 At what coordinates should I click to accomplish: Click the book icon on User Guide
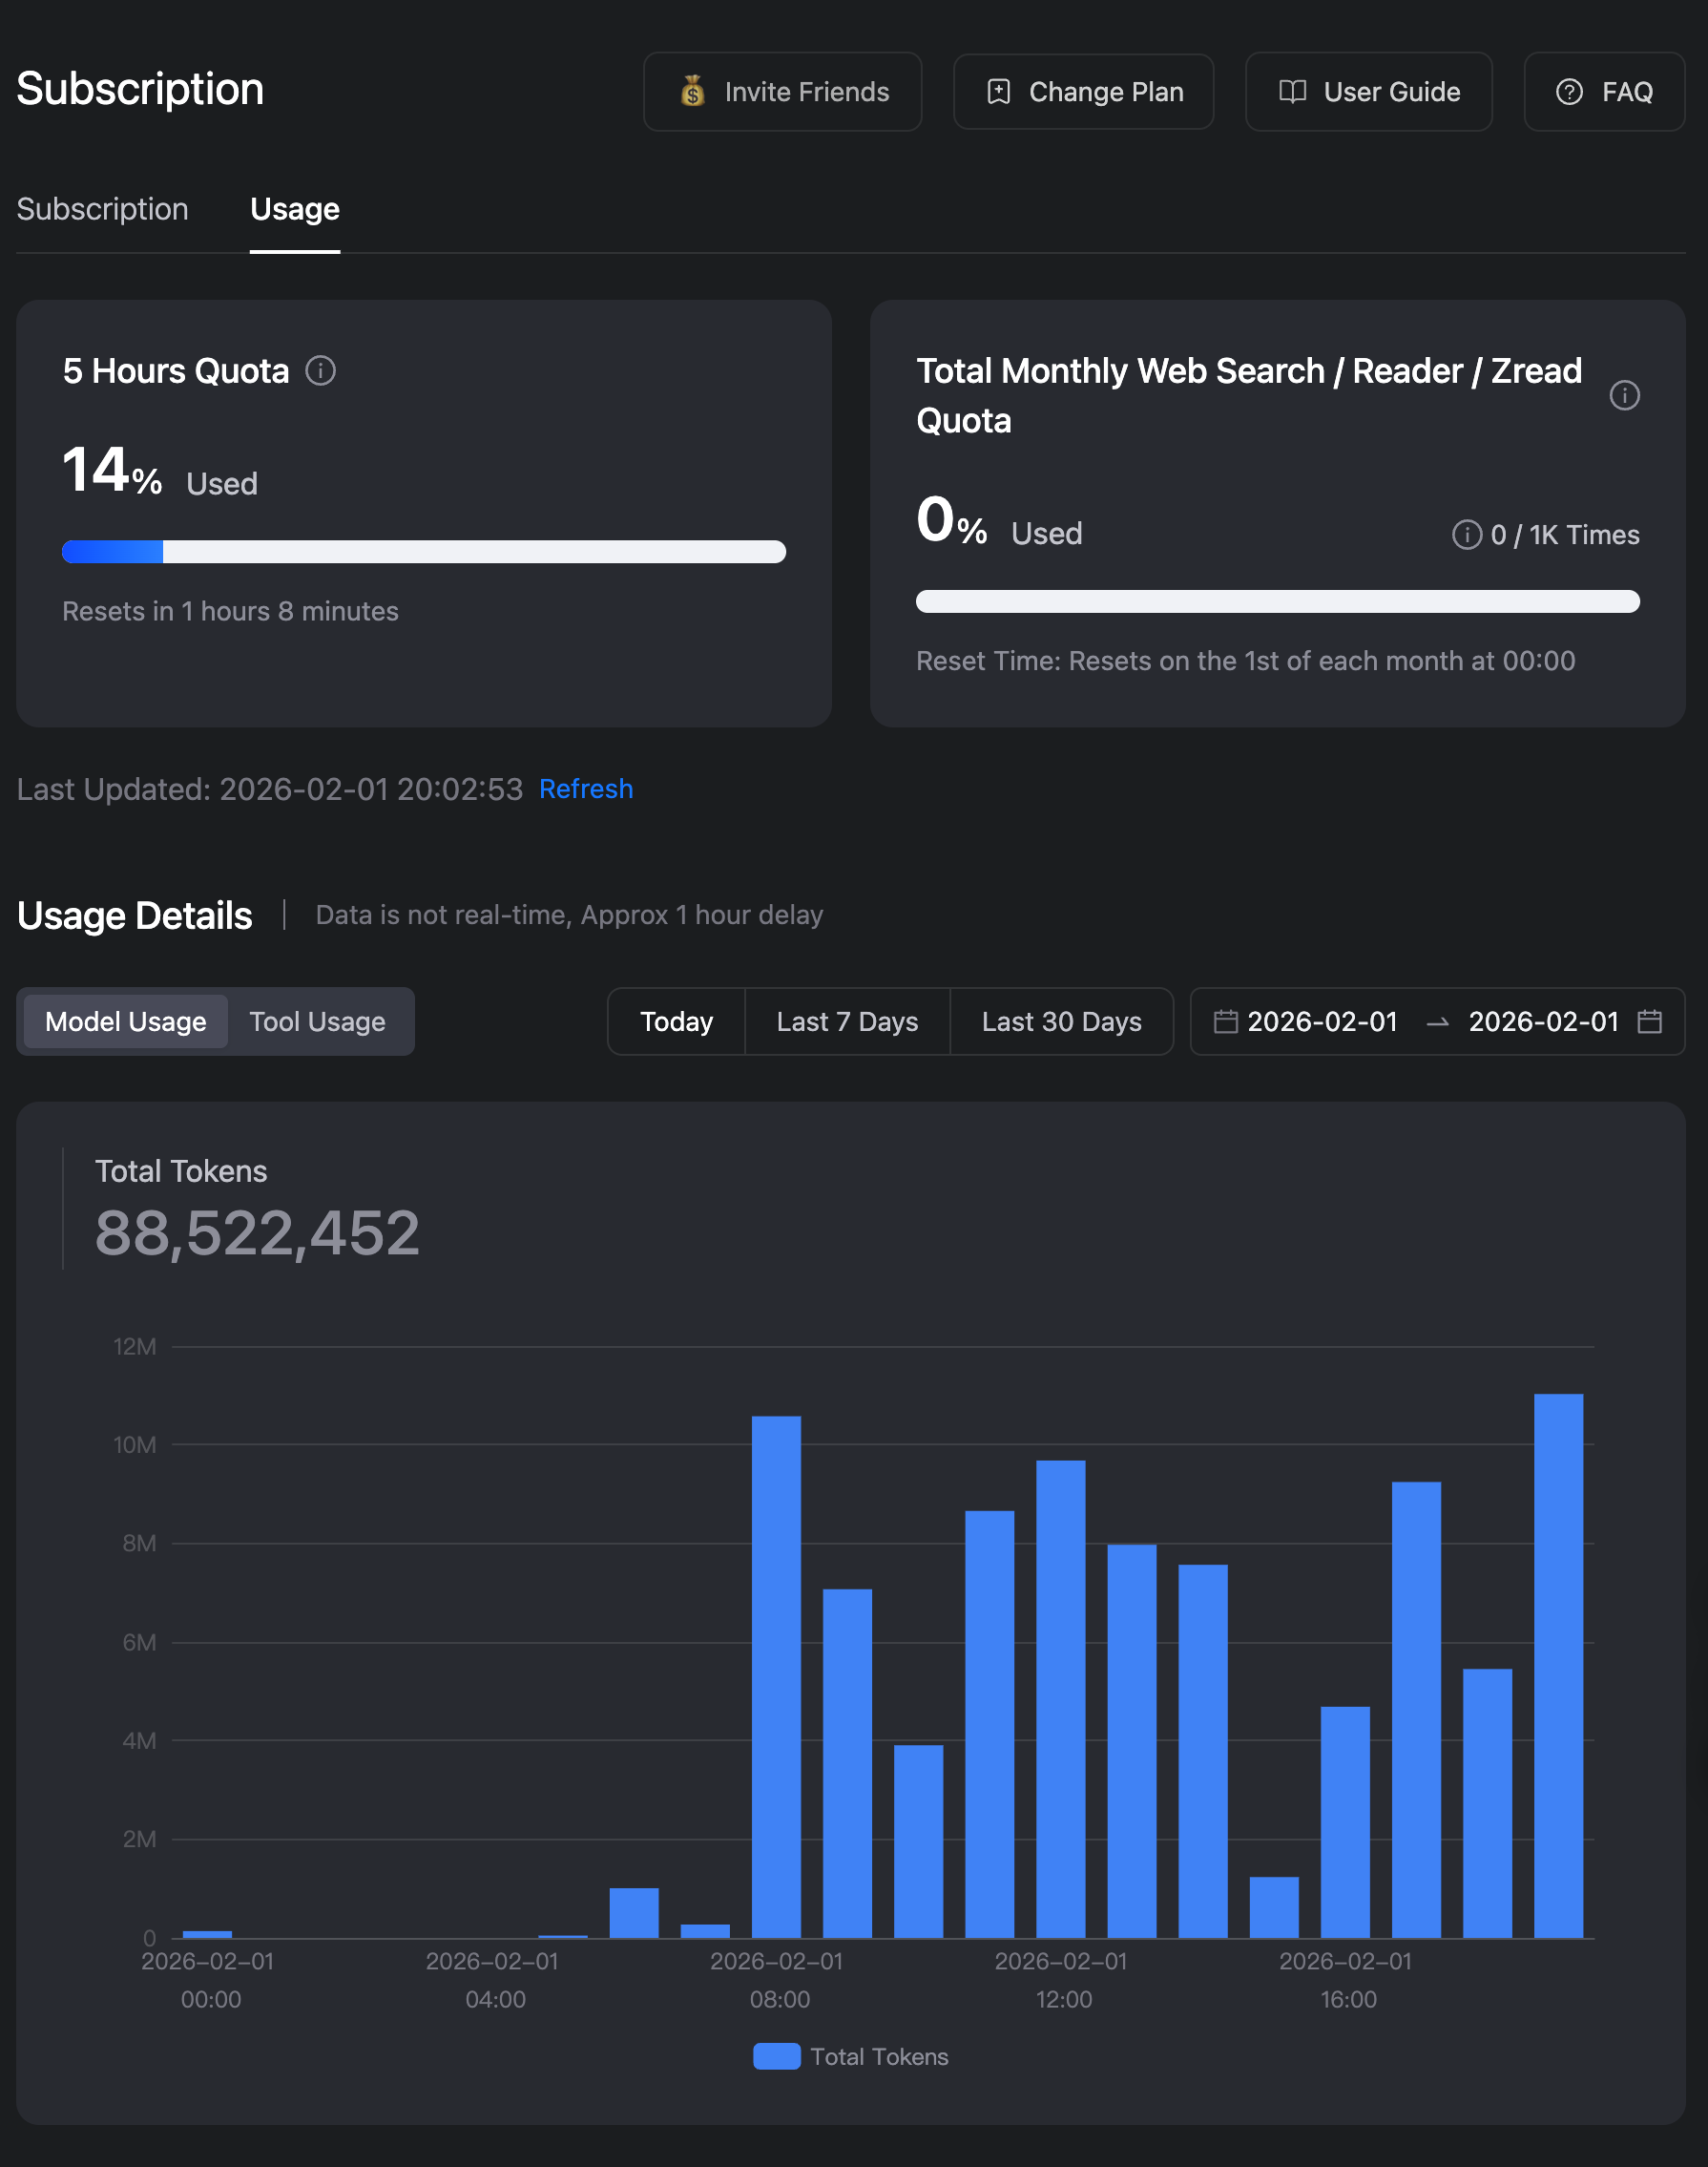click(x=1292, y=92)
